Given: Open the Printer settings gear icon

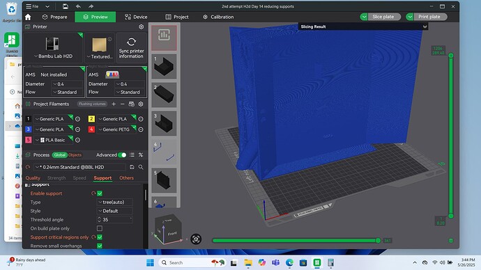Looking at the screenshot, I should coord(141,27).
